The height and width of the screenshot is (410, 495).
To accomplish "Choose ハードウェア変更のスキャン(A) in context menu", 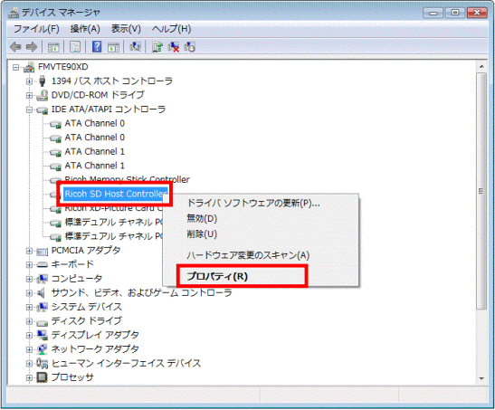I will pos(261,255).
